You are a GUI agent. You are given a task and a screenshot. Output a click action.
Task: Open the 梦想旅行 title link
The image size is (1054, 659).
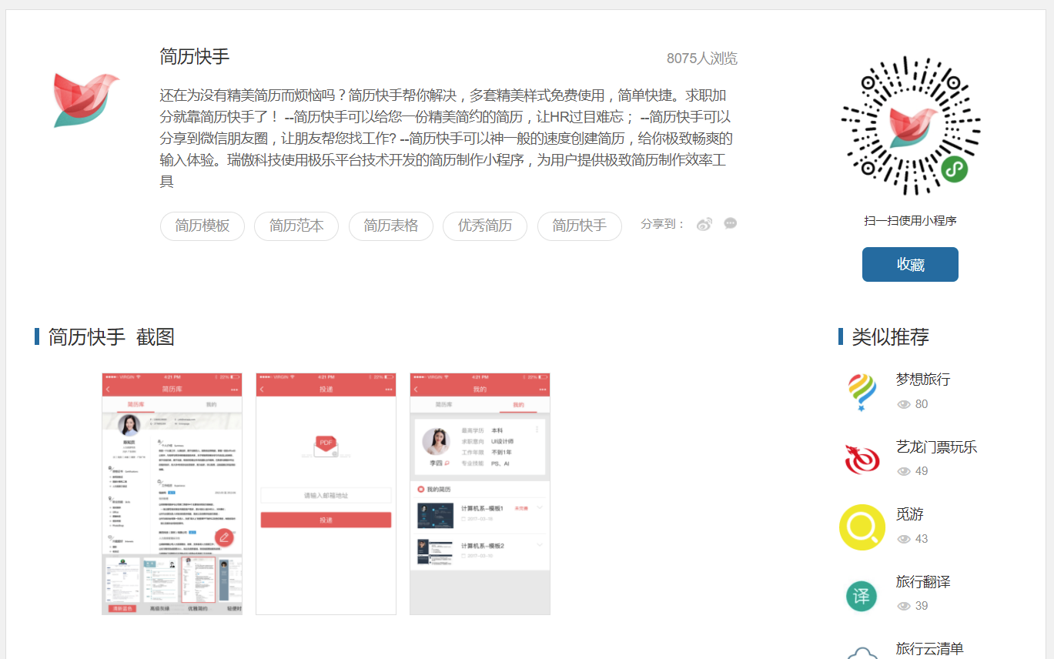point(922,380)
